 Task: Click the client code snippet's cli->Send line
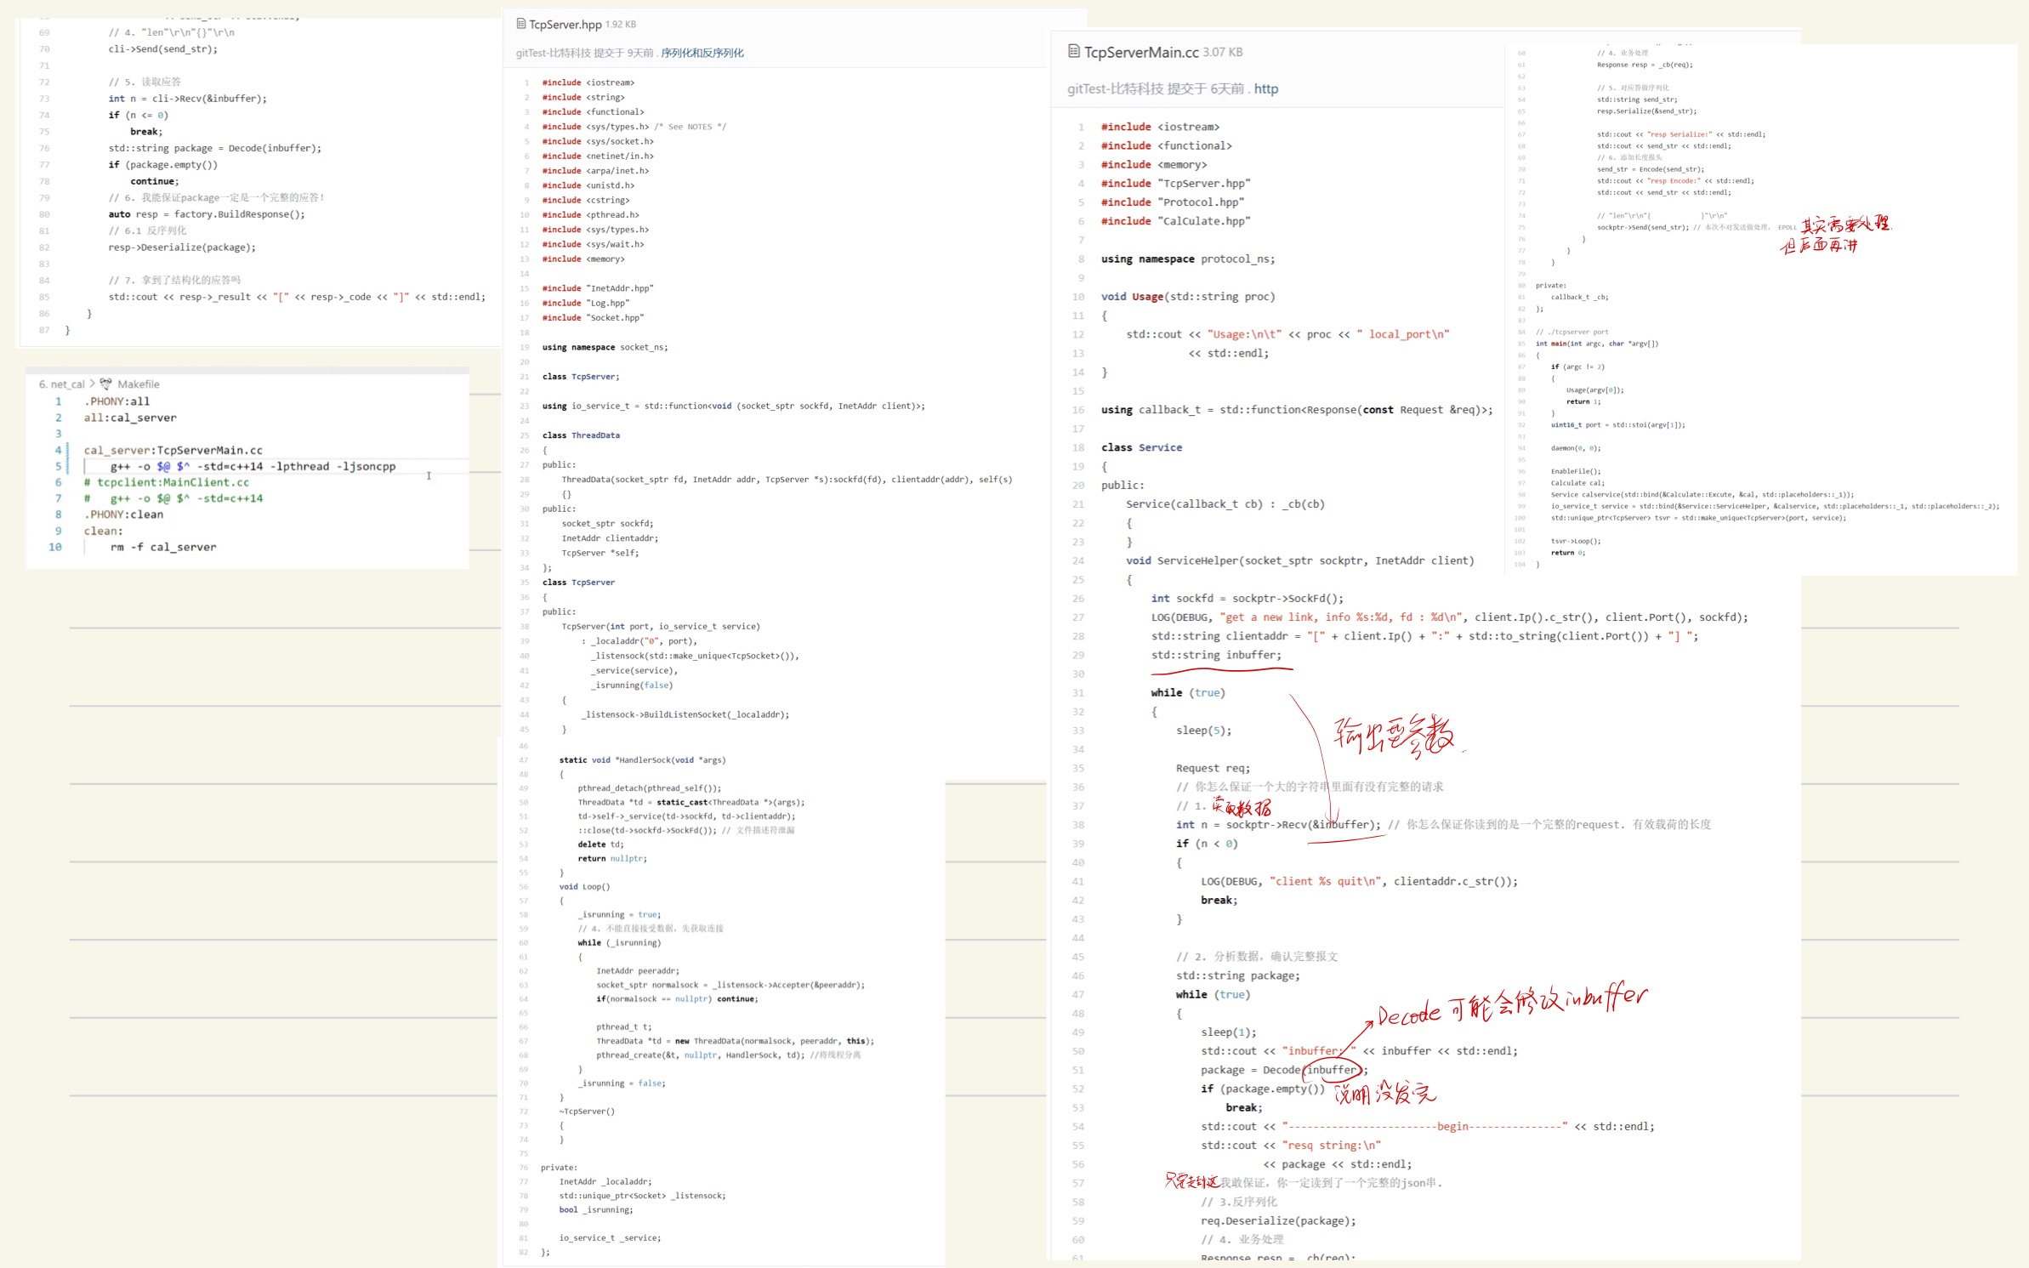[162, 49]
